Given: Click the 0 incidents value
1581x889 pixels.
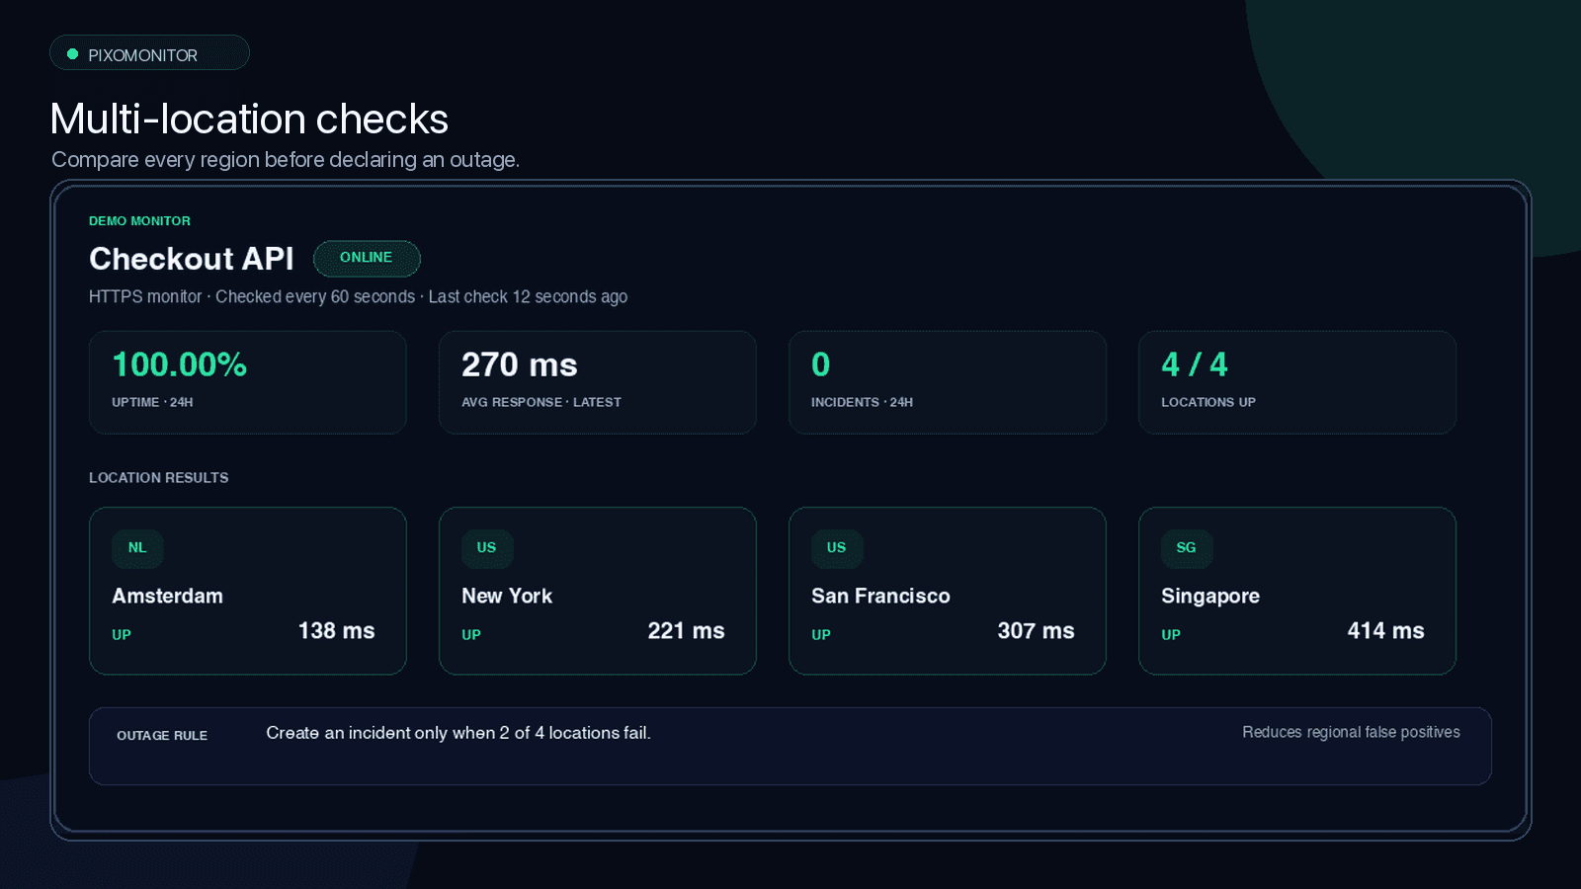Looking at the screenshot, I should [x=821, y=364].
